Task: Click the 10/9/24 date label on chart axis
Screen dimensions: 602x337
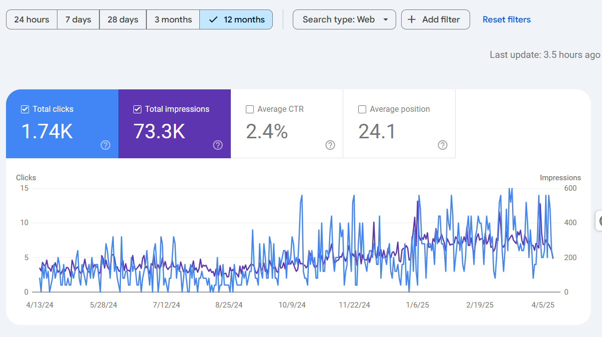Action: tap(291, 305)
